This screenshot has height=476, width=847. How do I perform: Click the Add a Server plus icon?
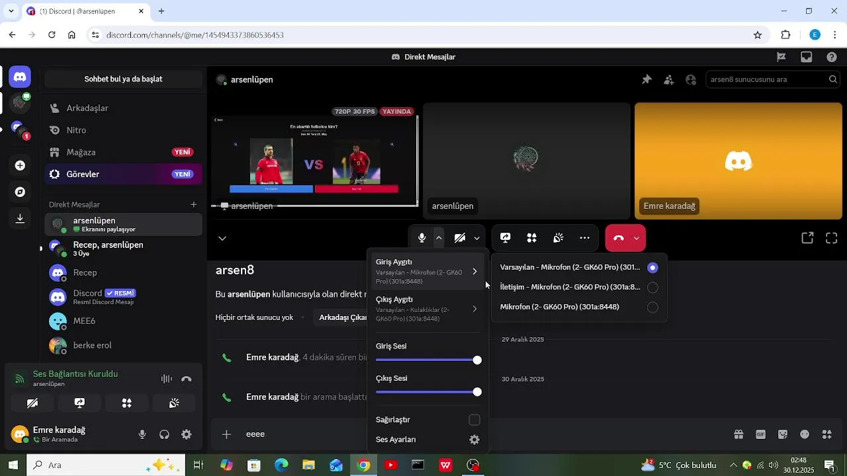pos(20,165)
